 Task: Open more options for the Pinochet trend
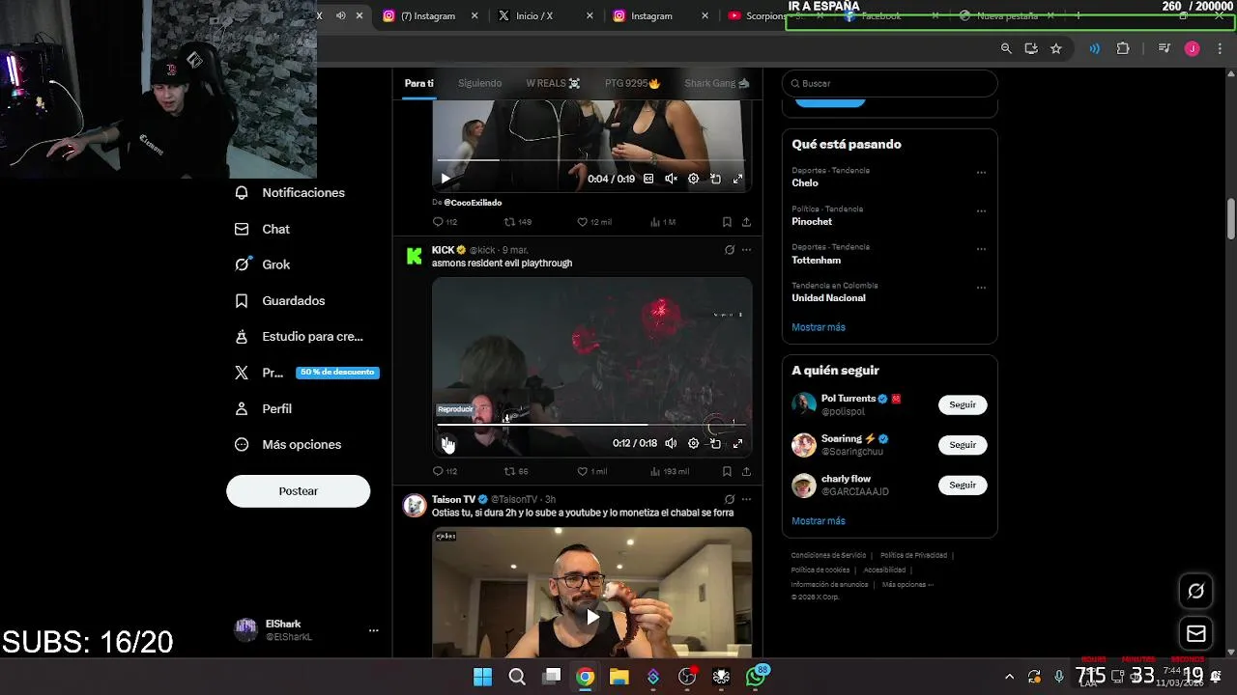(x=981, y=211)
